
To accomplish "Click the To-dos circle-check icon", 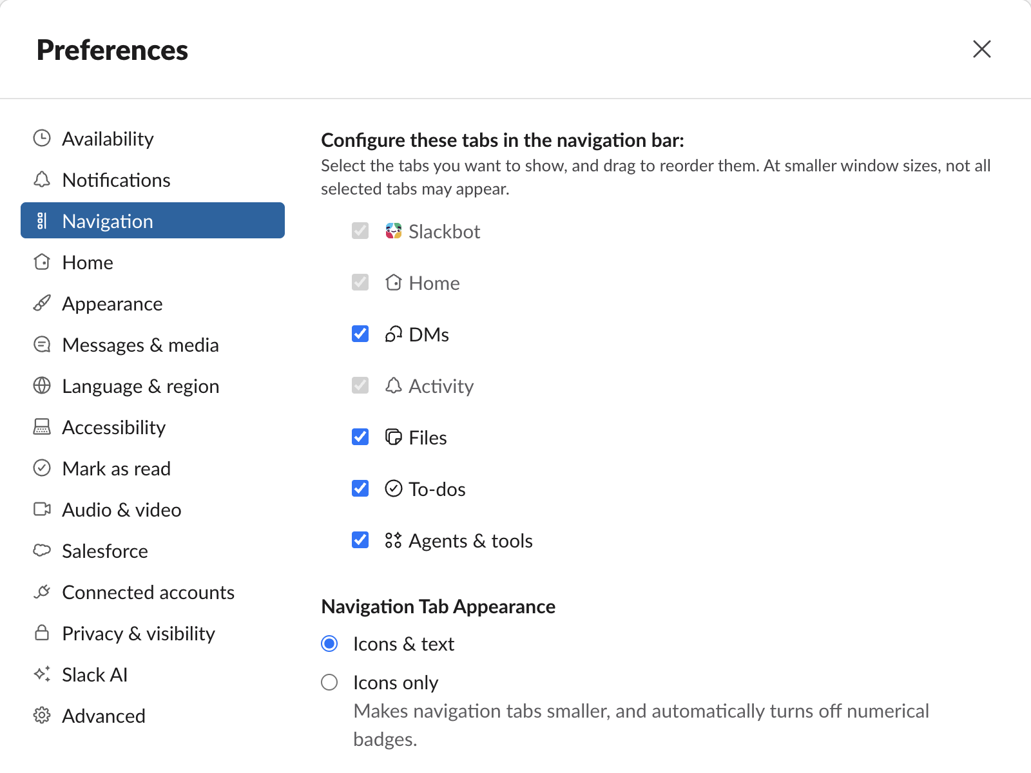I will point(394,489).
